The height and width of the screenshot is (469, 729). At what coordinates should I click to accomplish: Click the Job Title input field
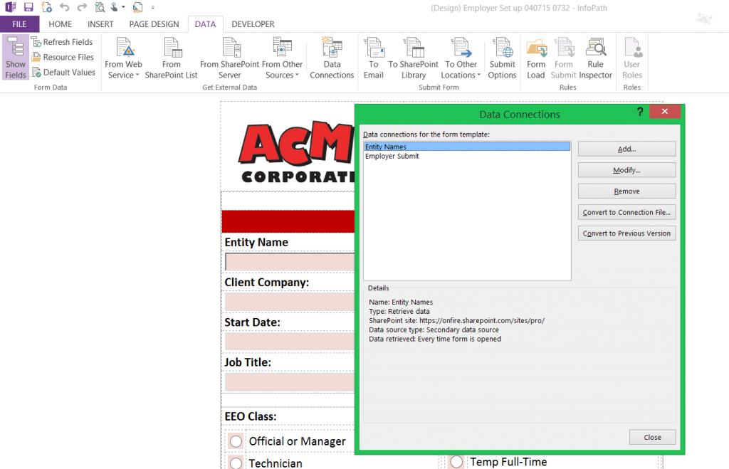[290, 382]
